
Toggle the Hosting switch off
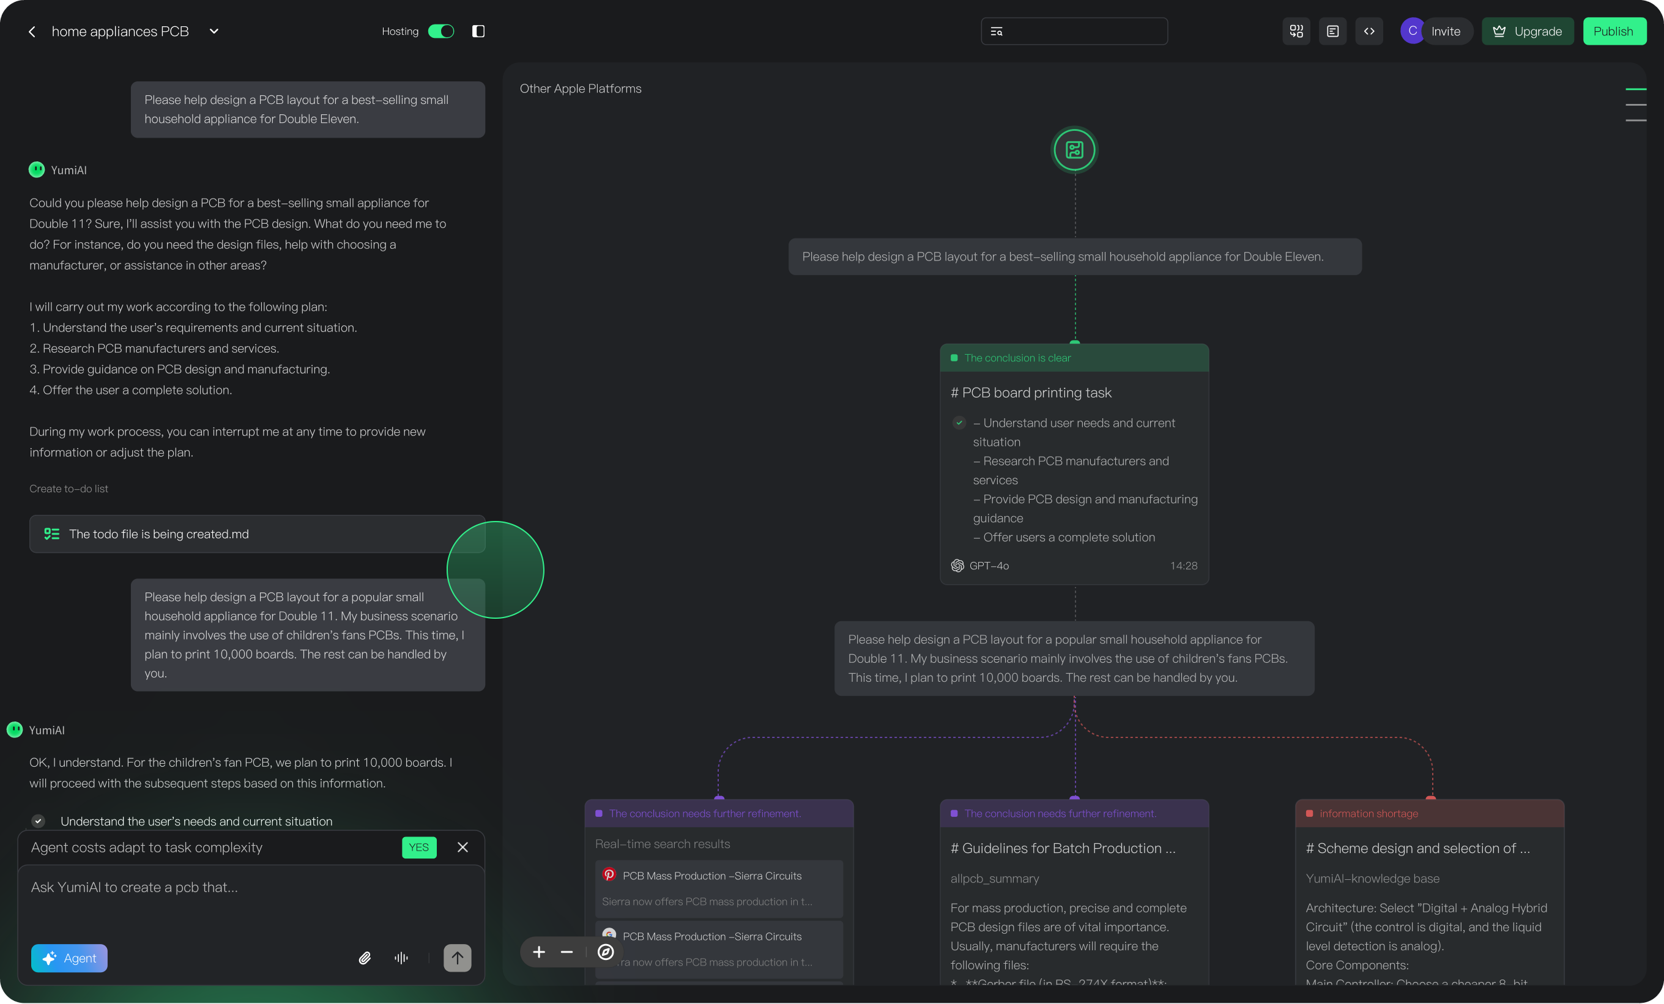(x=441, y=31)
